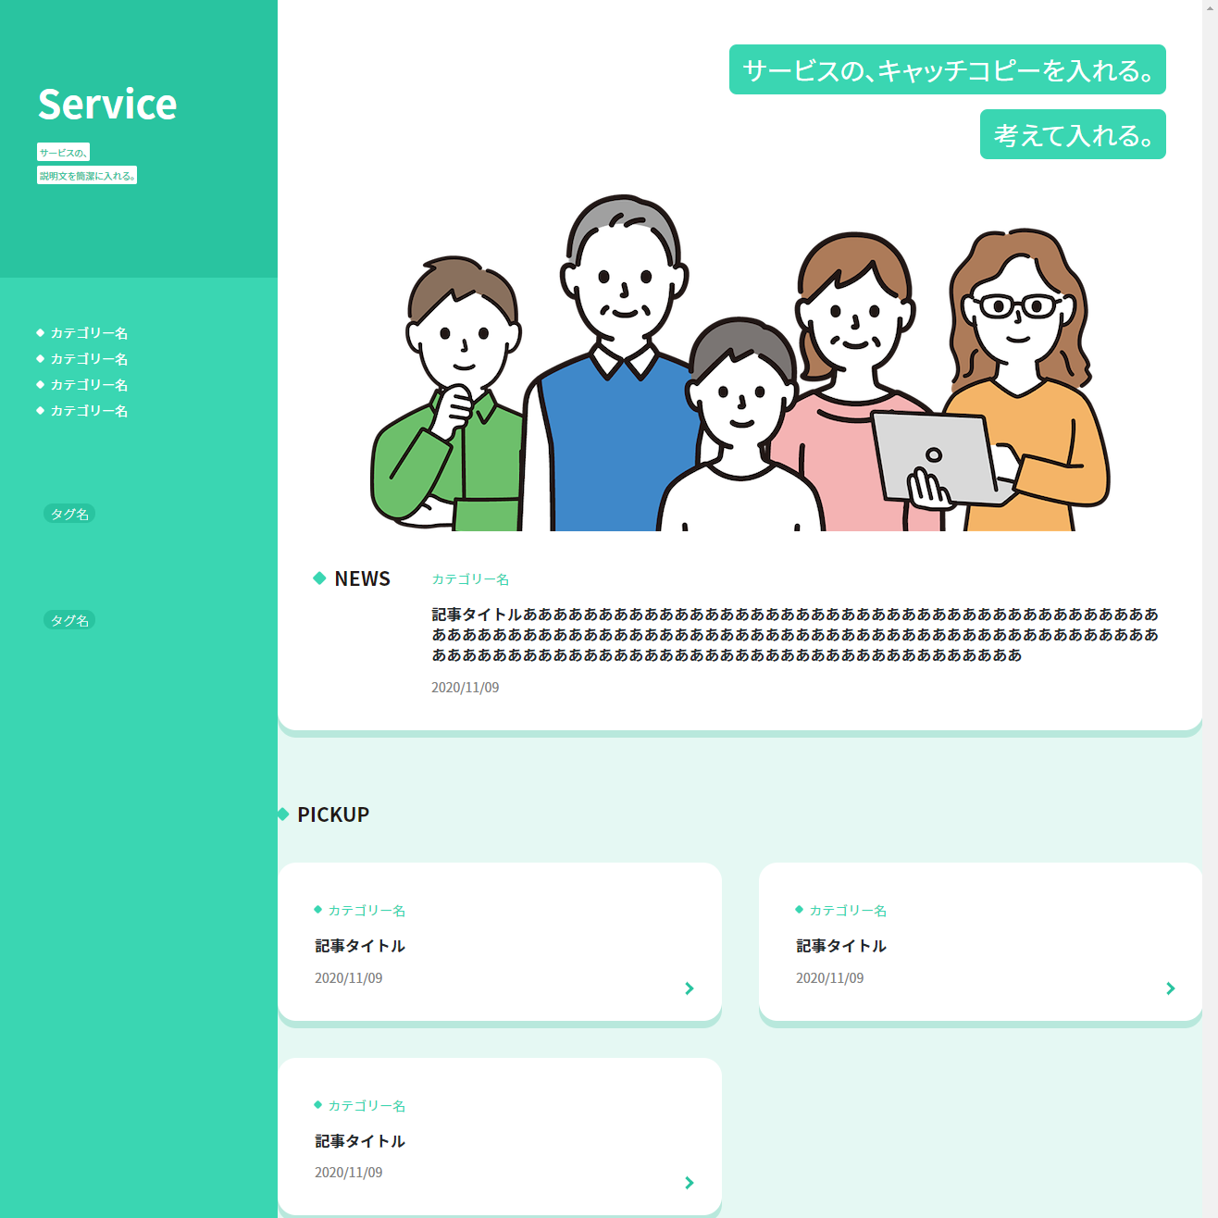This screenshot has height=1218, width=1218.
Task: Open the first カテゴリー名 link in sidebar
Action: pos(89,333)
